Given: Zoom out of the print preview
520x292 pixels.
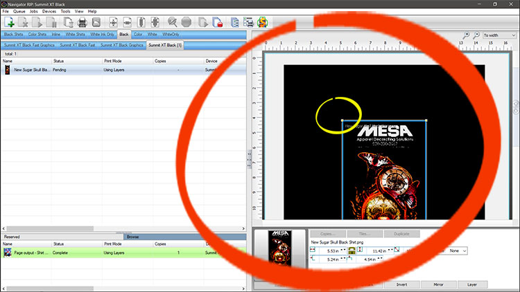Looking at the screenshot, I should [x=476, y=35].
